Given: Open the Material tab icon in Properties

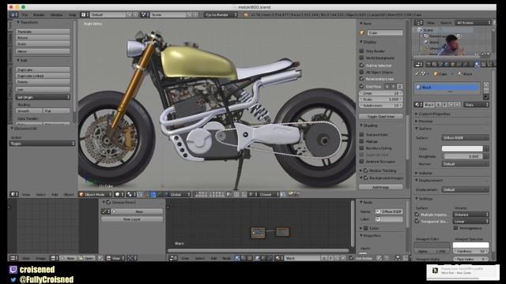Looking at the screenshot, I should (478, 65).
